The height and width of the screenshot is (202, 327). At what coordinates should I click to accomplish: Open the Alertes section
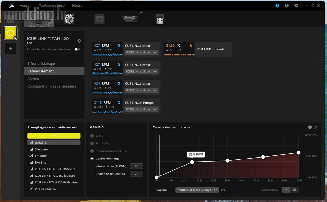tap(54, 79)
